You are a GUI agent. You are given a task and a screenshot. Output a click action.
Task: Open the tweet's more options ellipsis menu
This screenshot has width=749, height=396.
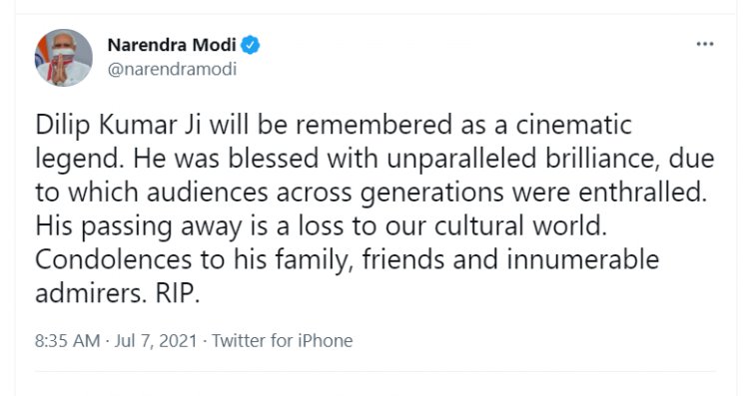click(705, 44)
